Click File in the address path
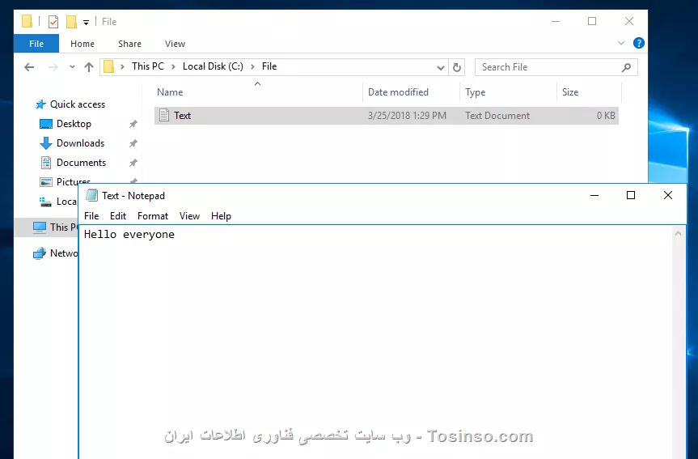698x459 pixels. pos(269,66)
